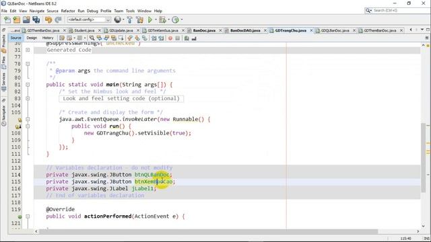
Task: Open dropdown arrow next to Profile button
Action: tap(181, 19)
